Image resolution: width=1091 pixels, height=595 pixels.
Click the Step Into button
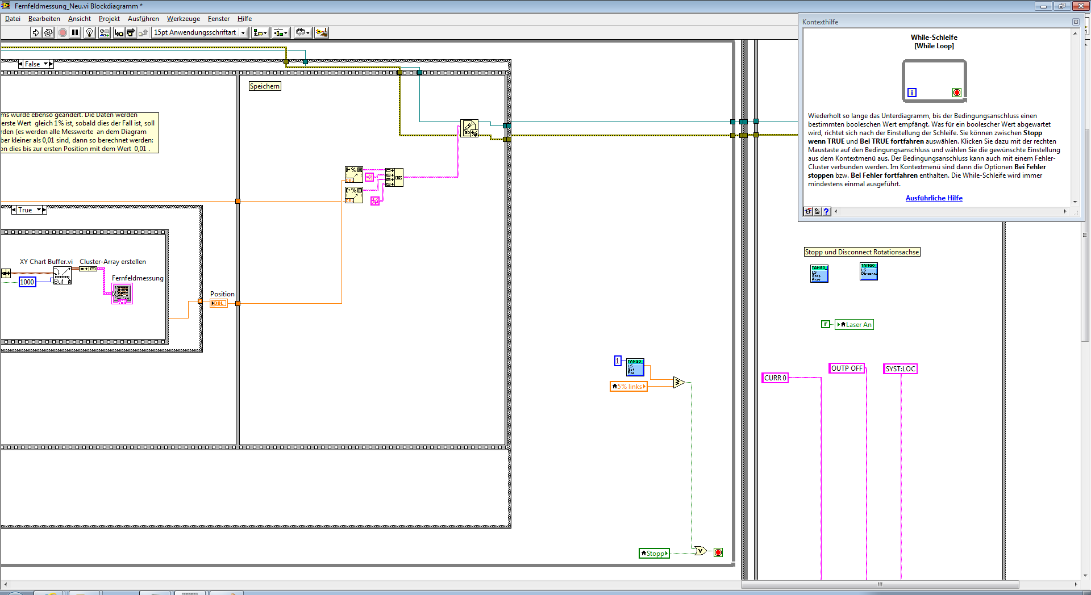click(x=118, y=32)
